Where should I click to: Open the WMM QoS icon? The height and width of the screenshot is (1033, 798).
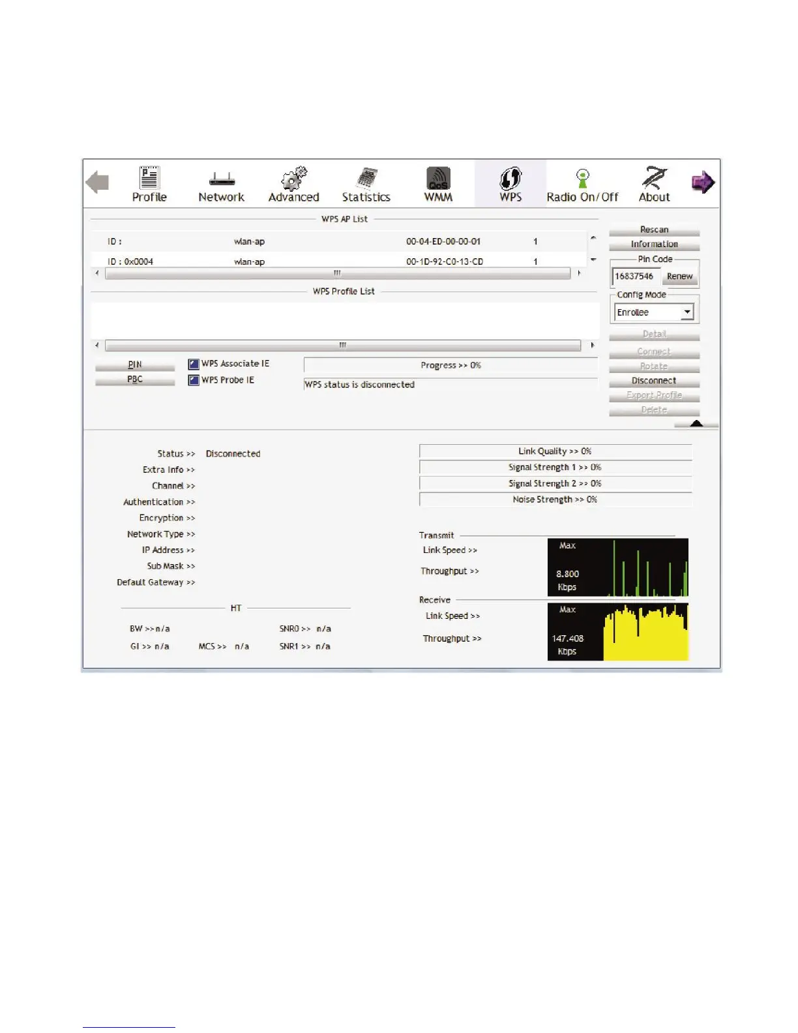point(438,178)
